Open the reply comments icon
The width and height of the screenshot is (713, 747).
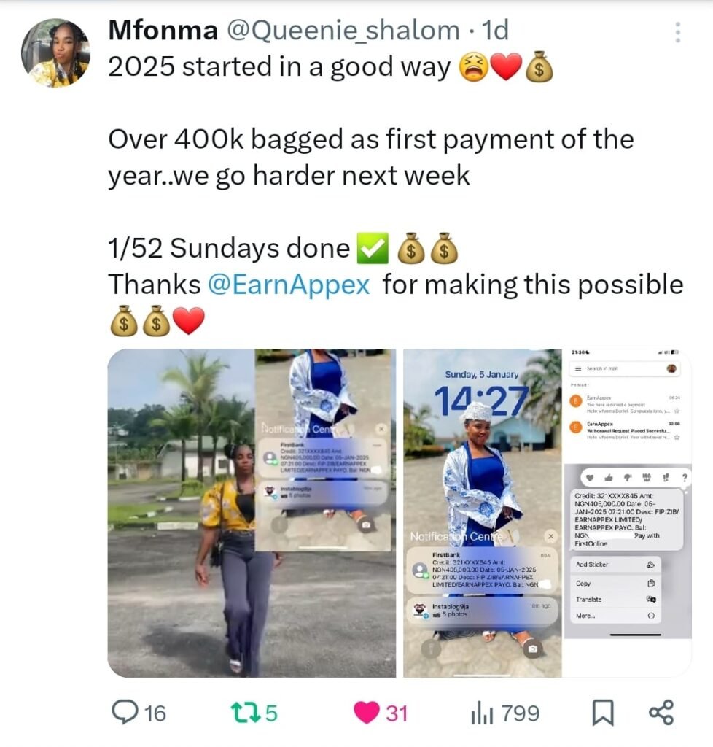pyautogui.click(x=125, y=713)
